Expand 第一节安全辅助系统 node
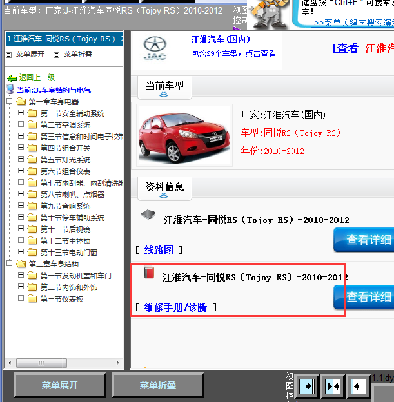The width and height of the screenshot is (394, 402). tap(21, 113)
